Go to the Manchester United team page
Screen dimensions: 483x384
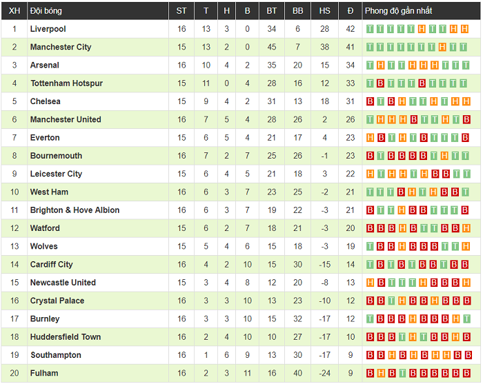click(66, 119)
